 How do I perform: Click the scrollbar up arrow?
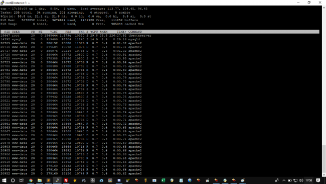point(323,8)
